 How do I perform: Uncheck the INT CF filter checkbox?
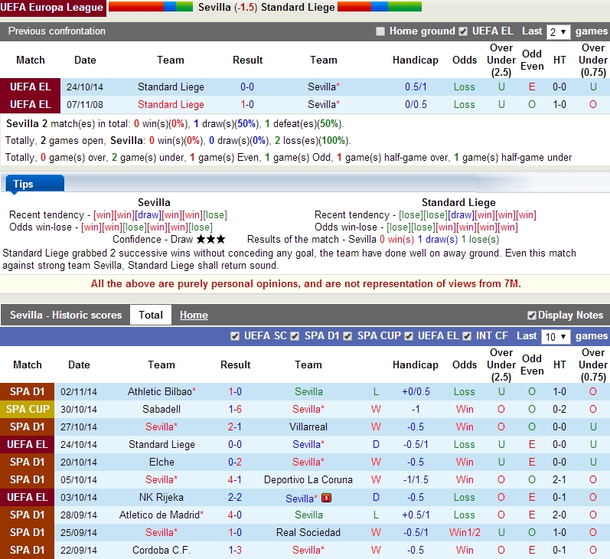[x=467, y=336]
